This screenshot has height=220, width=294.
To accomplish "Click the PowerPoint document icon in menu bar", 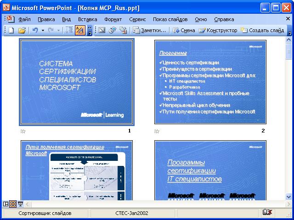I will point(11,19).
